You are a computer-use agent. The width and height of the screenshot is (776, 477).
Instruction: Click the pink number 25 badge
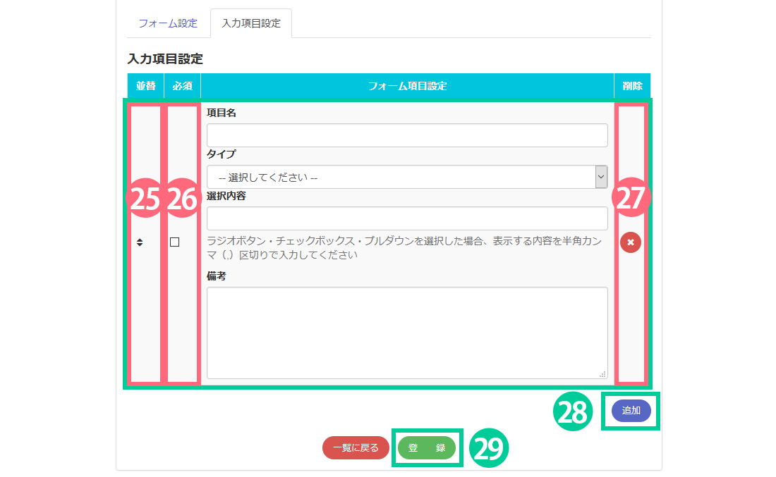(x=145, y=199)
